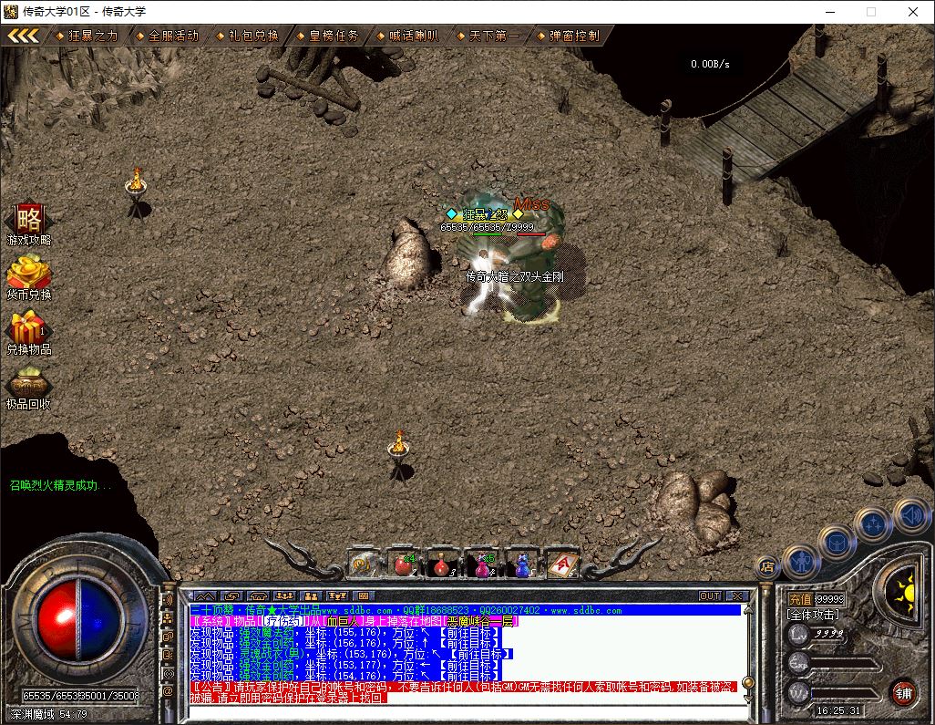Open the 兑换物品 gift box icon

tap(28, 333)
